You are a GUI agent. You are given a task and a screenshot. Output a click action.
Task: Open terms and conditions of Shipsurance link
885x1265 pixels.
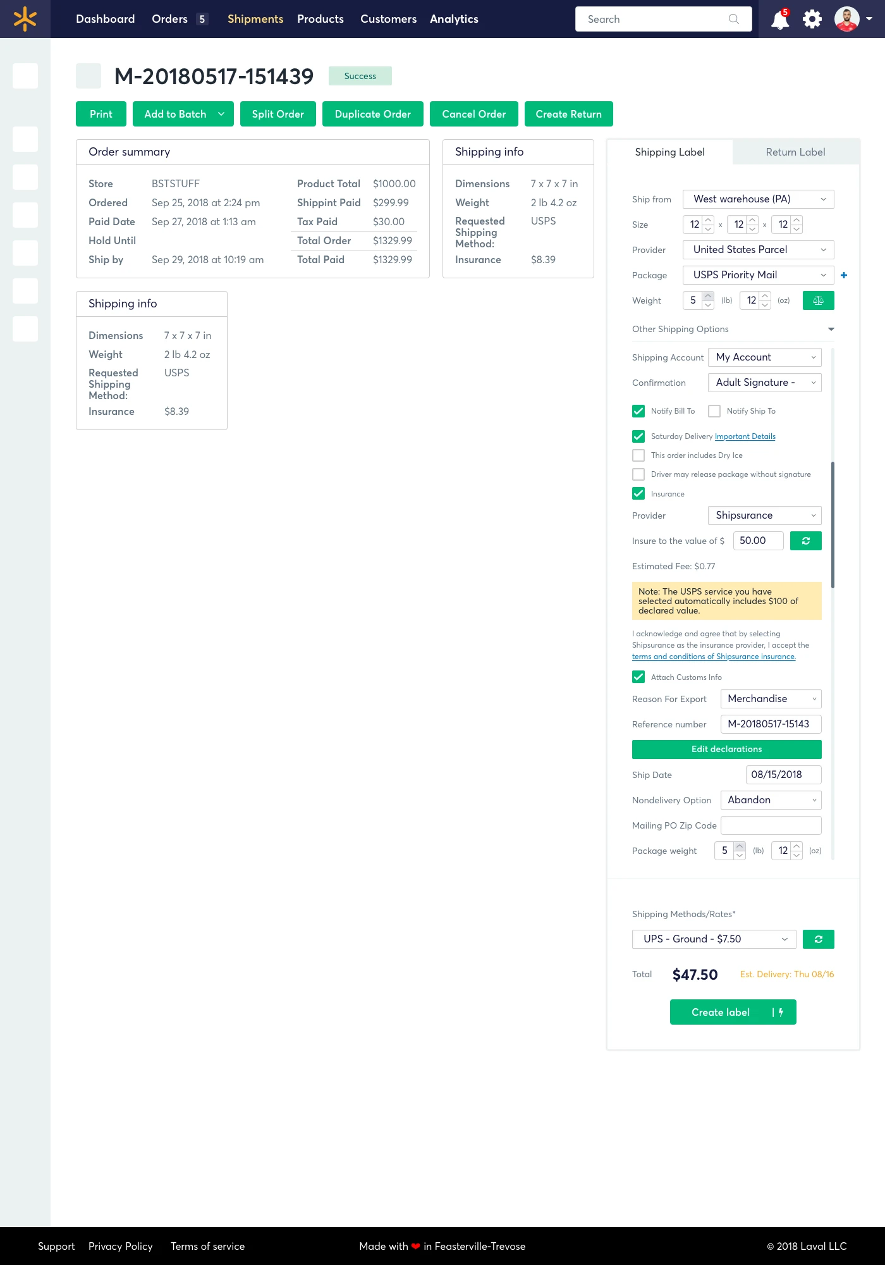coord(714,657)
